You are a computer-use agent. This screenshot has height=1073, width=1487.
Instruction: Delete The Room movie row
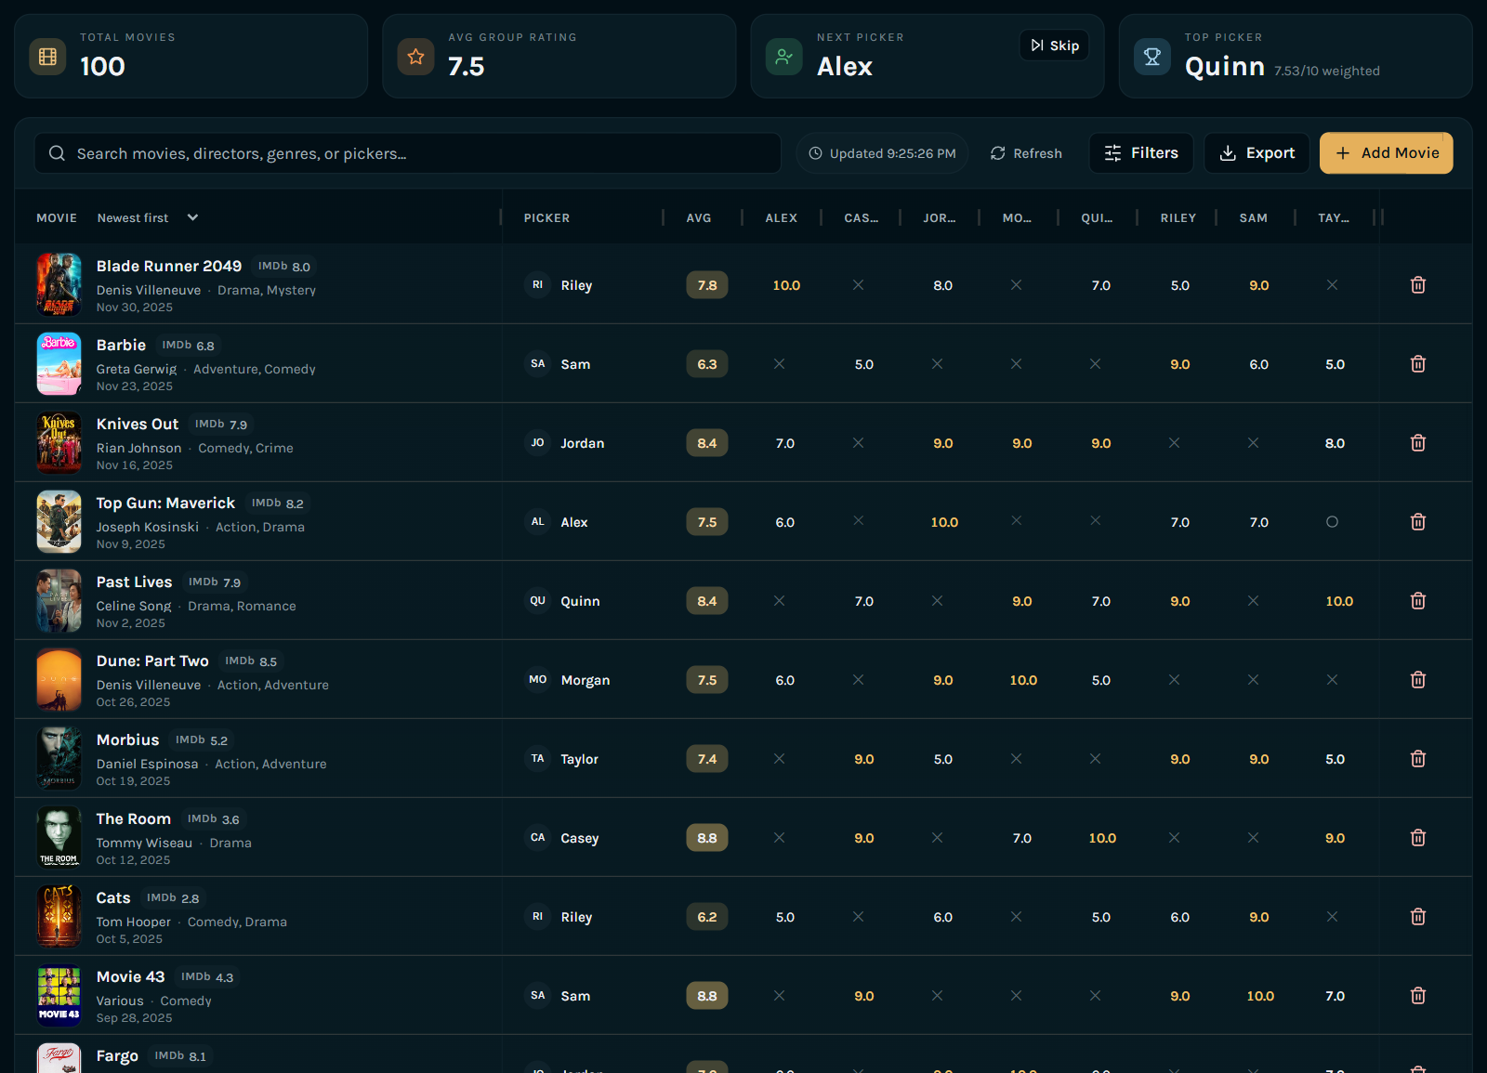click(1417, 838)
